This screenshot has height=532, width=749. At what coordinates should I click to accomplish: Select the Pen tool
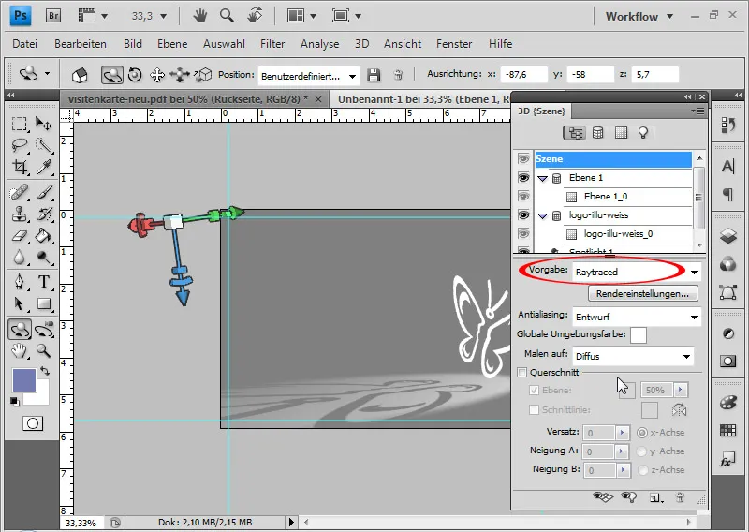click(x=20, y=282)
